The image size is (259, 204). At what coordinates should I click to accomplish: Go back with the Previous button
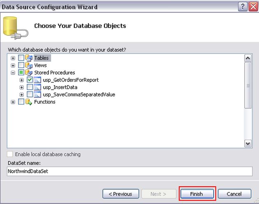(x=120, y=194)
